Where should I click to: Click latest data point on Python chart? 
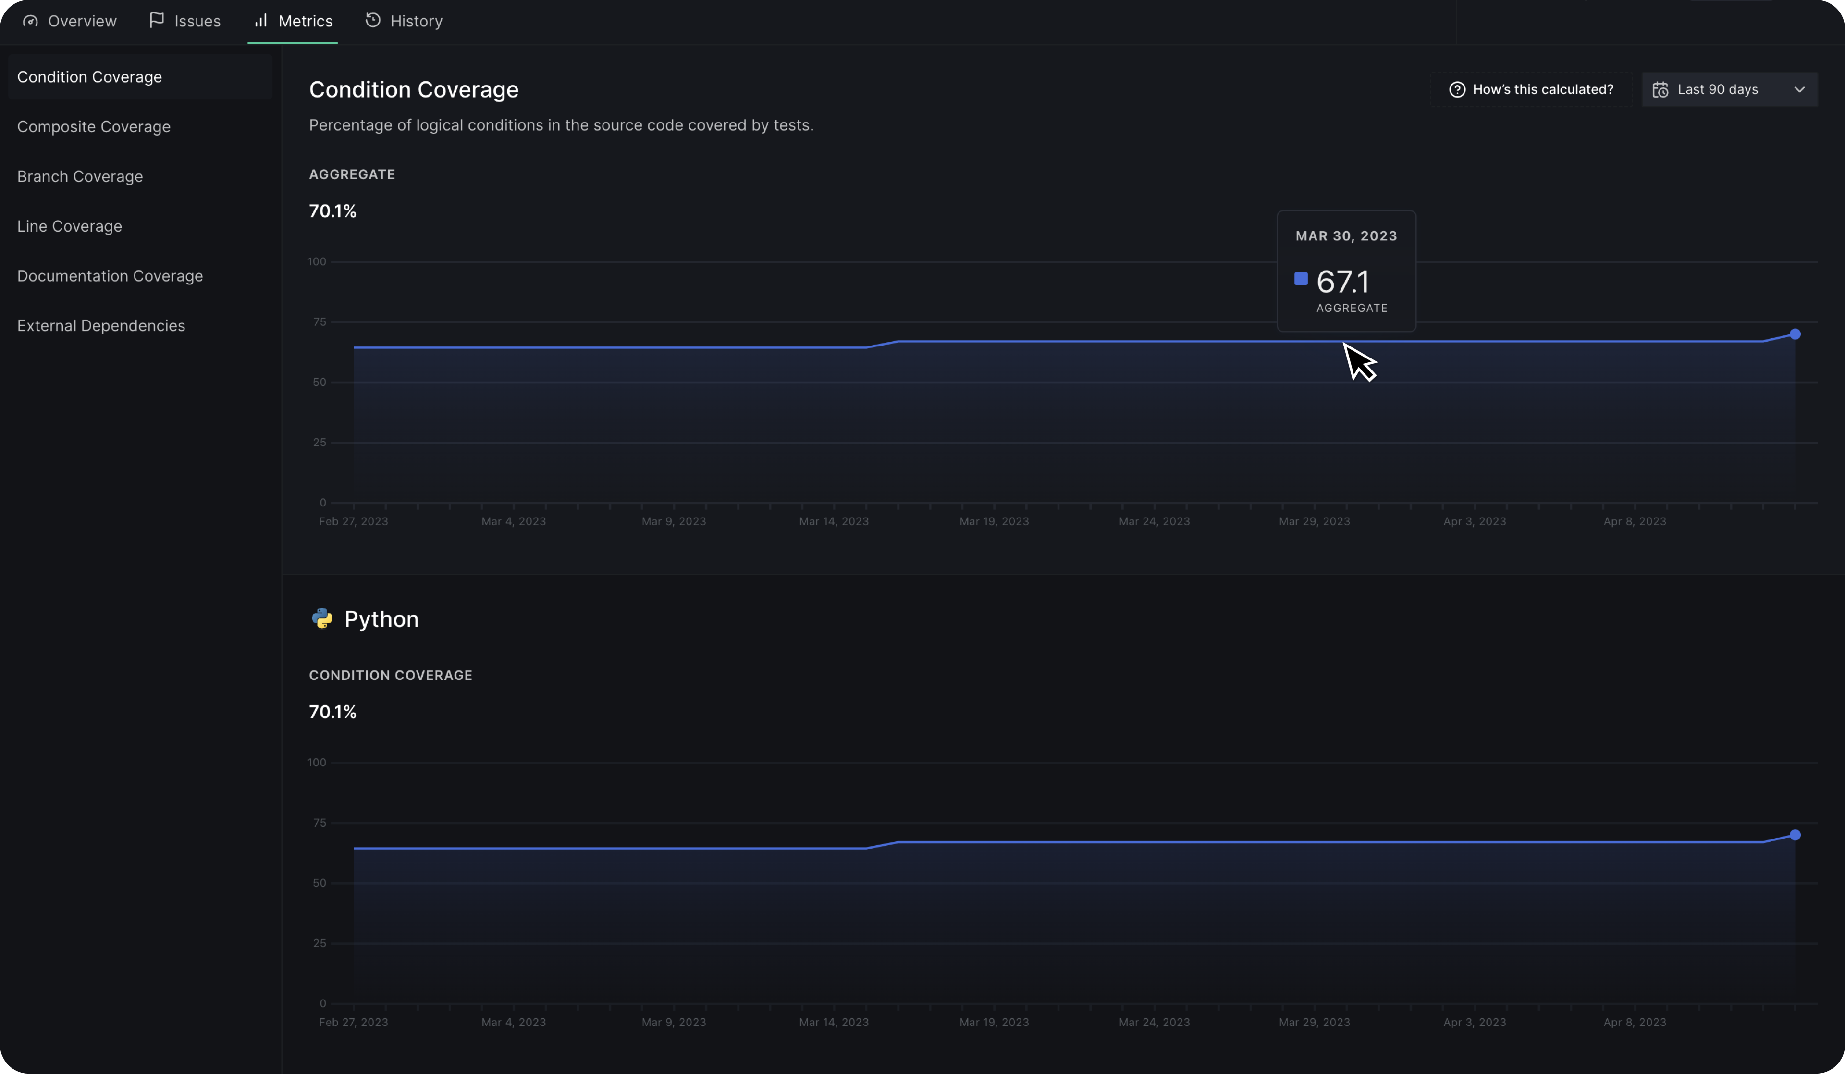(x=1795, y=835)
